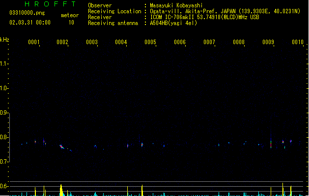The image size is (309, 196).
Task: Click the 0.9 kHz axis label
Action: coord(3,113)
